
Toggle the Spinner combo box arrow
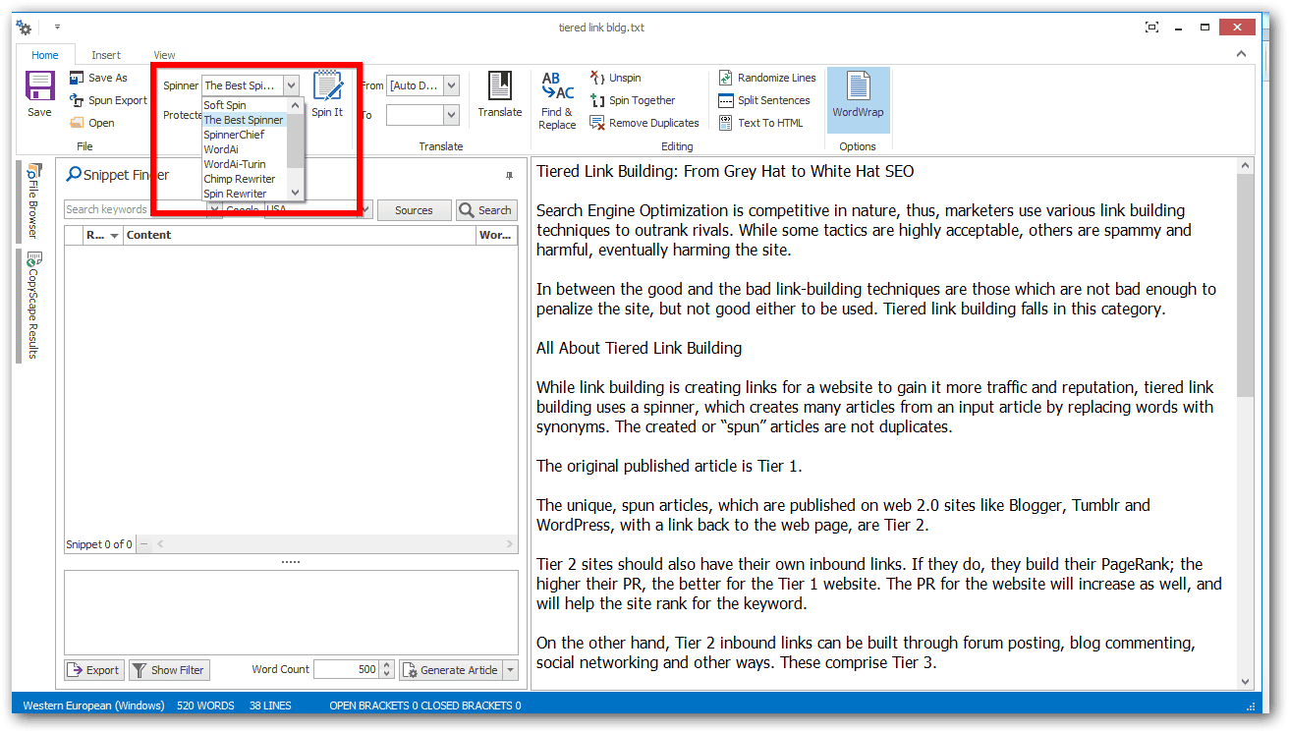[291, 85]
